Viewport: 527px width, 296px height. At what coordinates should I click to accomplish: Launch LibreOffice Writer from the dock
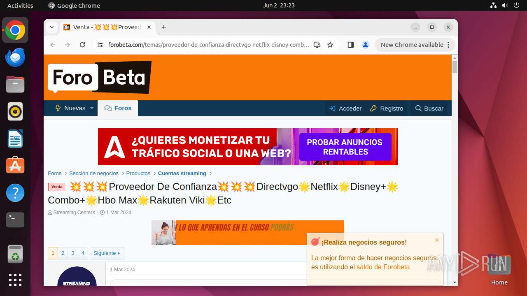[x=15, y=139]
